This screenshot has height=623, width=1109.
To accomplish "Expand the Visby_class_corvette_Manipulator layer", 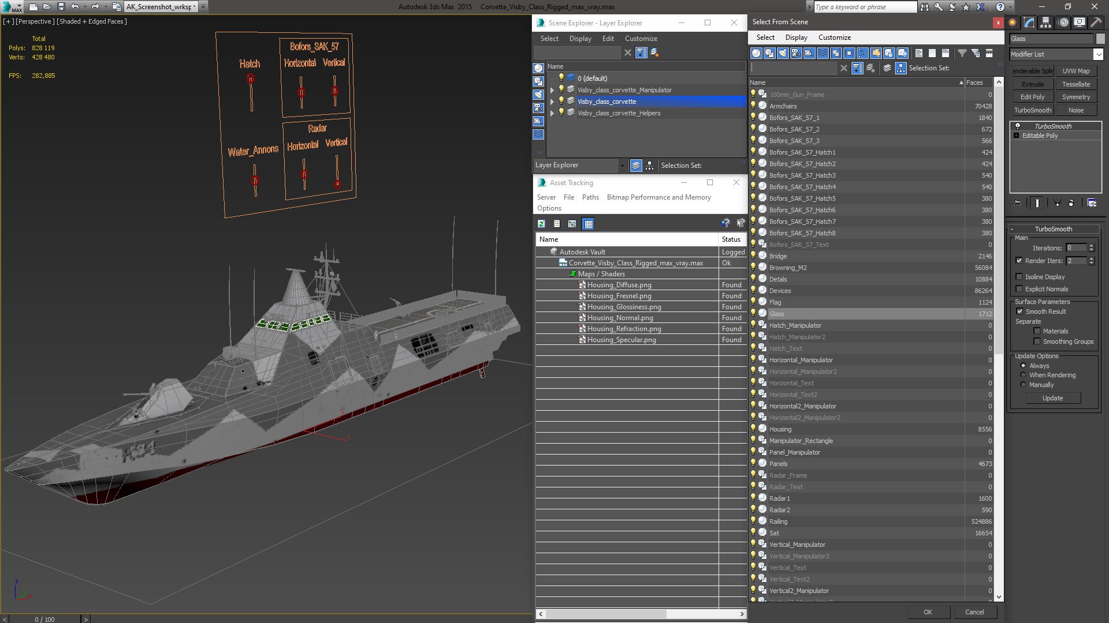I will [552, 90].
